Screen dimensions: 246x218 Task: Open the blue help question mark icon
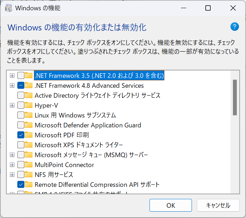pyautogui.click(x=235, y=27)
